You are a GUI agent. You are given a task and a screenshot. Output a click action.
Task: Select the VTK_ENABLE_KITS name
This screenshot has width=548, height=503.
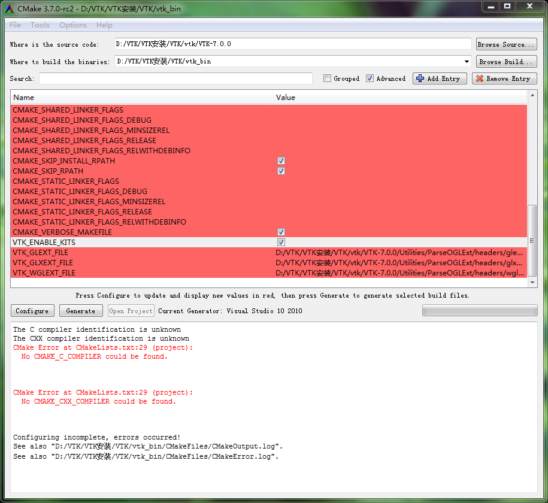pyautogui.click(x=44, y=243)
